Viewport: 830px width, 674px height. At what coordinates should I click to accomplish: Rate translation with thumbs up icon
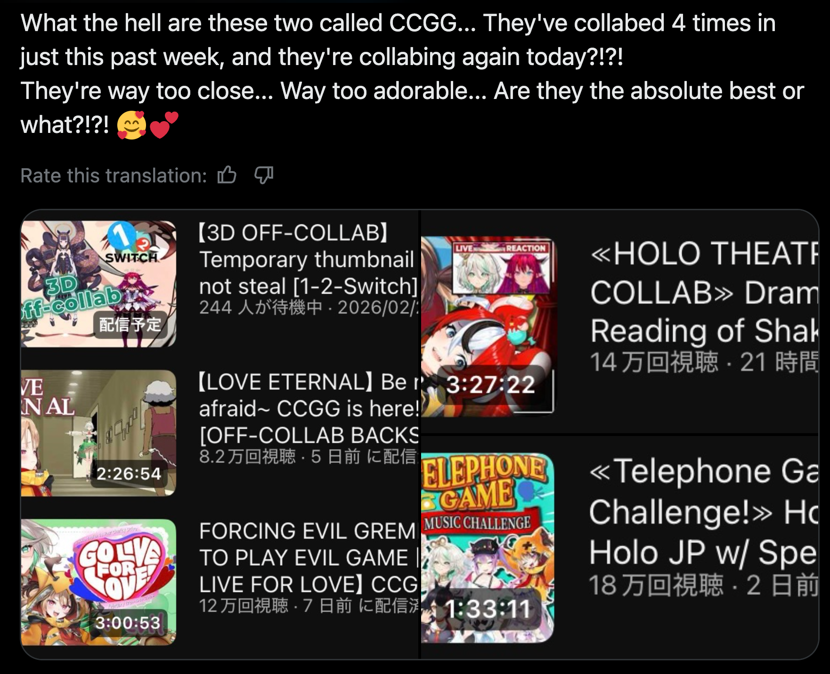[x=227, y=175]
